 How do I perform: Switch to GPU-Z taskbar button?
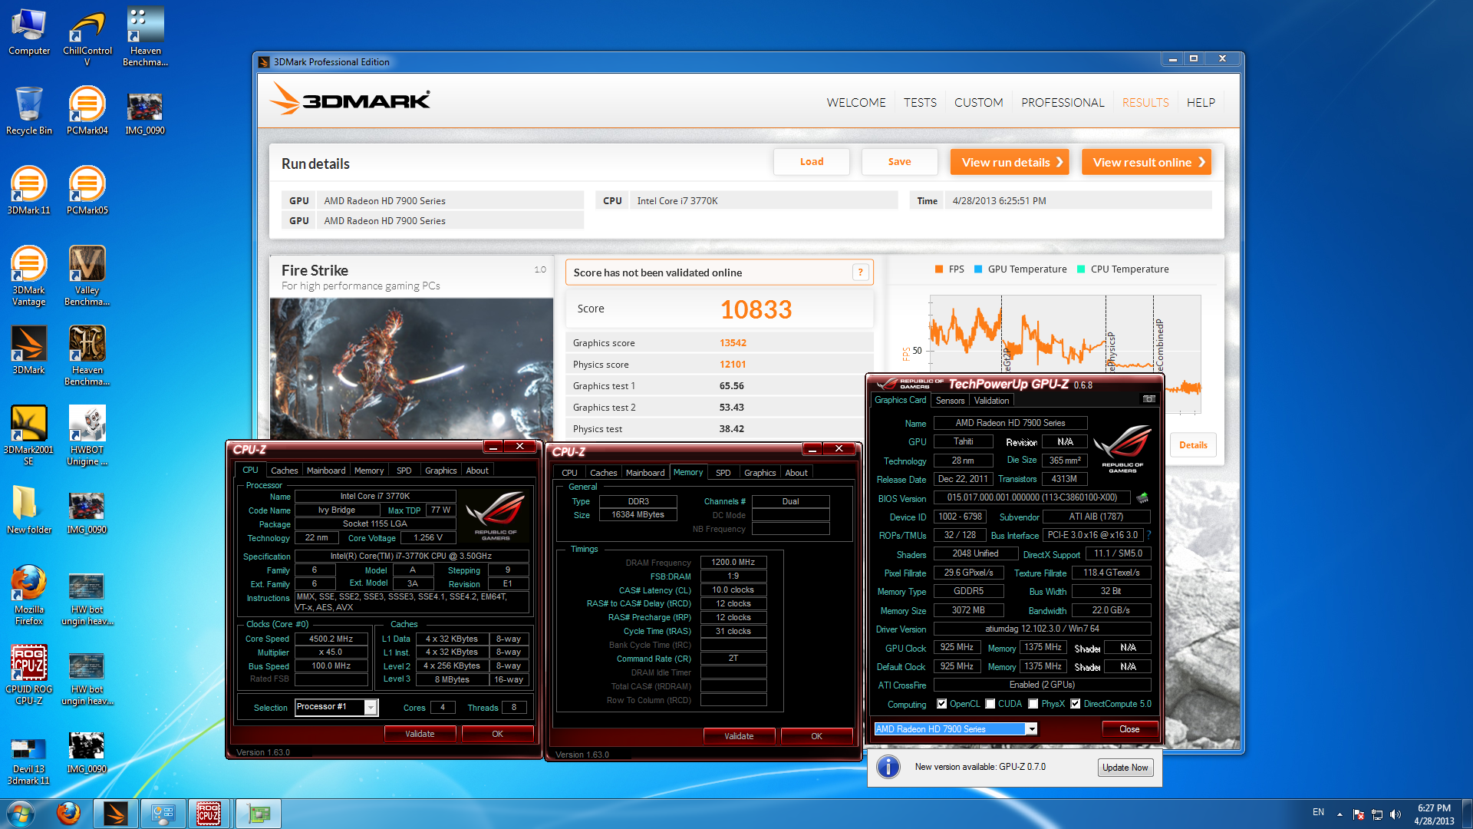coord(258,814)
